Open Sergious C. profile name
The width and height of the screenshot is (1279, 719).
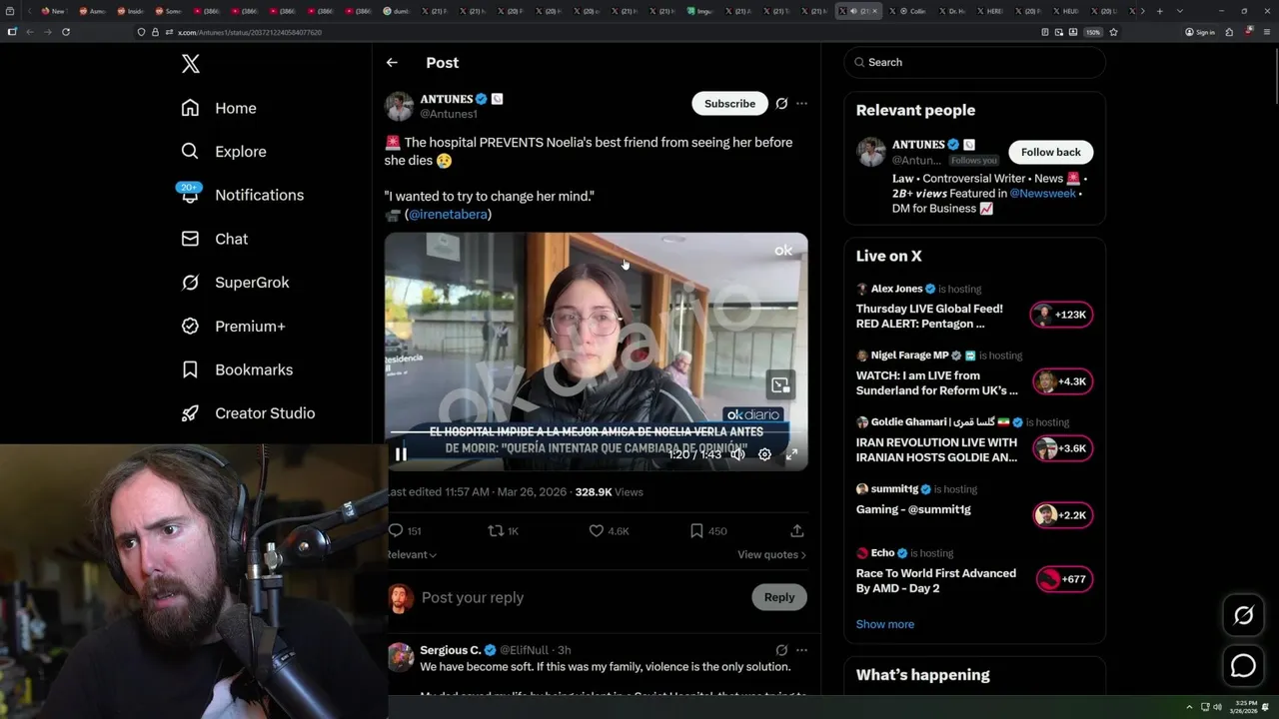pyautogui.click(x=451, y=650)
